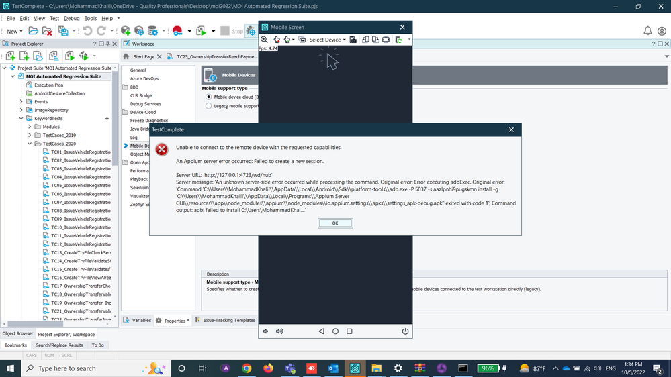Click the Save All floppy icon

pyautogui.click(x=63, y=31)
